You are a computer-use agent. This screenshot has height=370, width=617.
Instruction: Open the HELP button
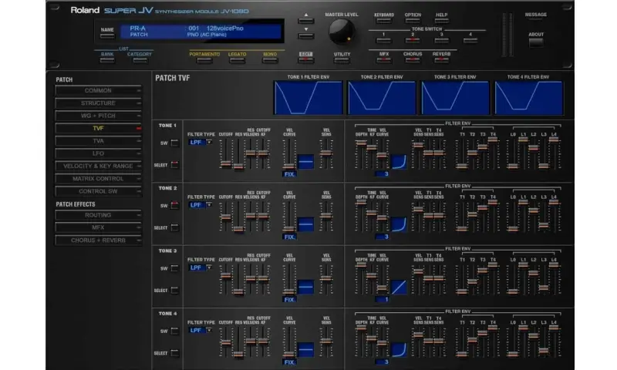[441, 21]
